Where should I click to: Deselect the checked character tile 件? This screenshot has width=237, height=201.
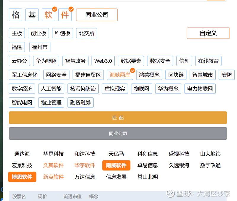(65, 15)
